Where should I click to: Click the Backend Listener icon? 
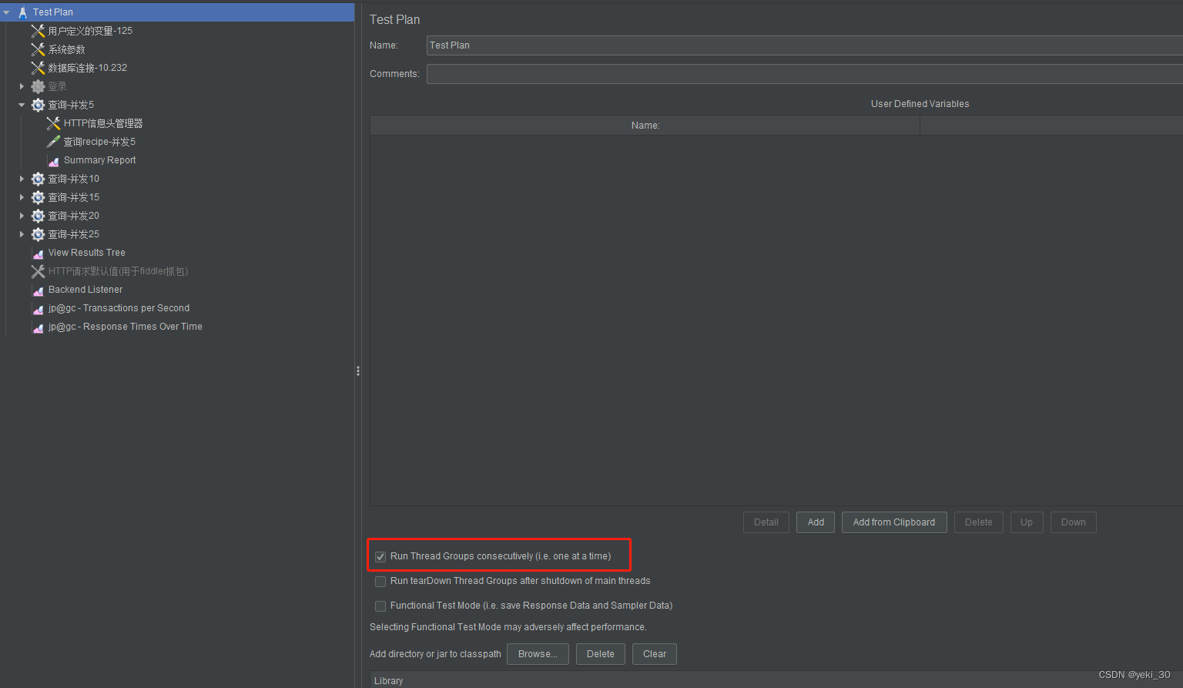38,290
